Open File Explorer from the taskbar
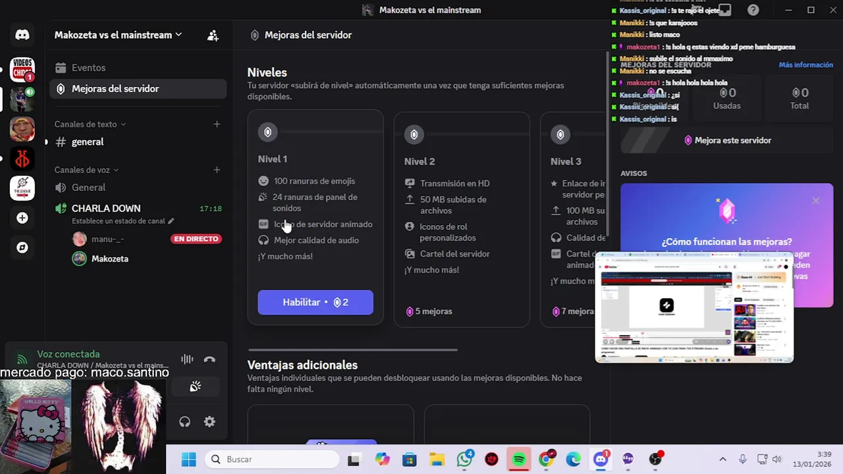843x474 pixels. pyautogui.click(x=437, y=460)
